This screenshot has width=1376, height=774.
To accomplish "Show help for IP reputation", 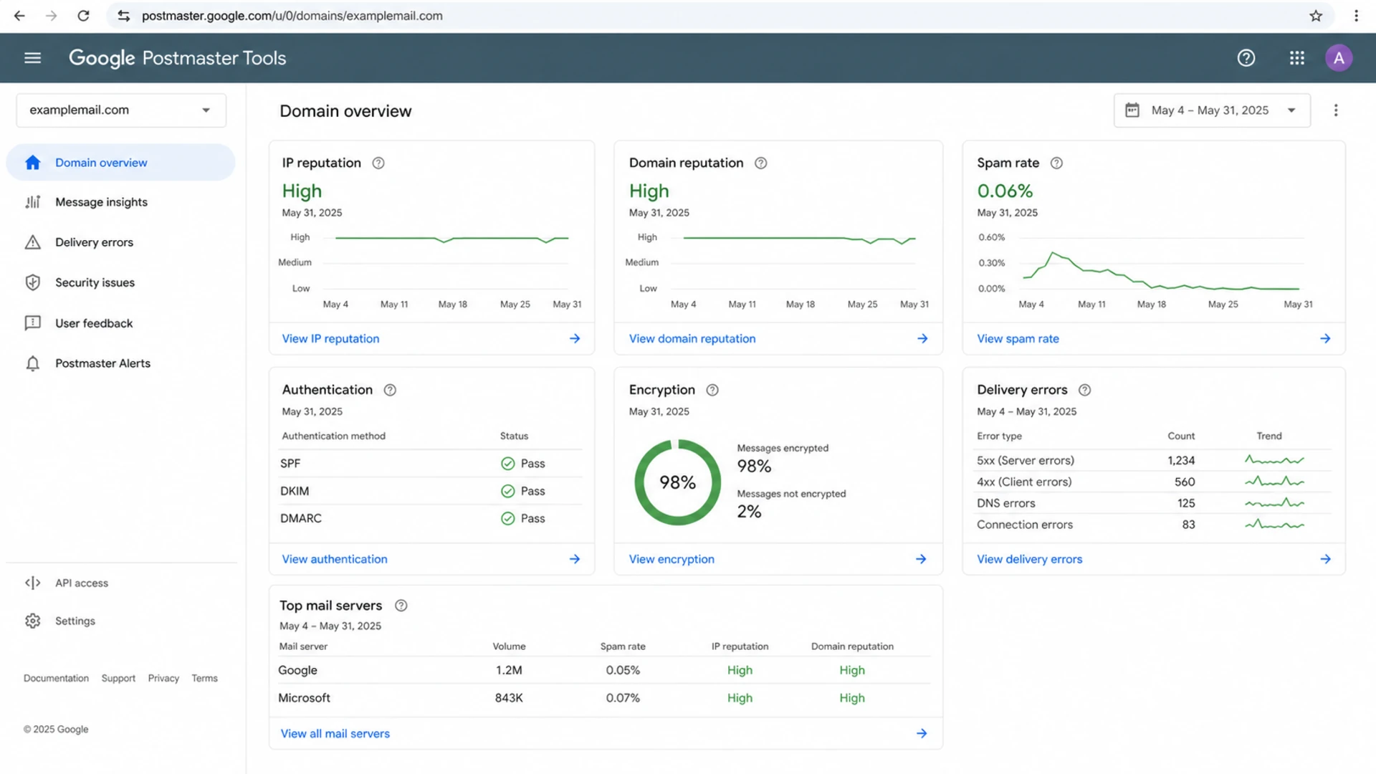I will pos(378,163).
